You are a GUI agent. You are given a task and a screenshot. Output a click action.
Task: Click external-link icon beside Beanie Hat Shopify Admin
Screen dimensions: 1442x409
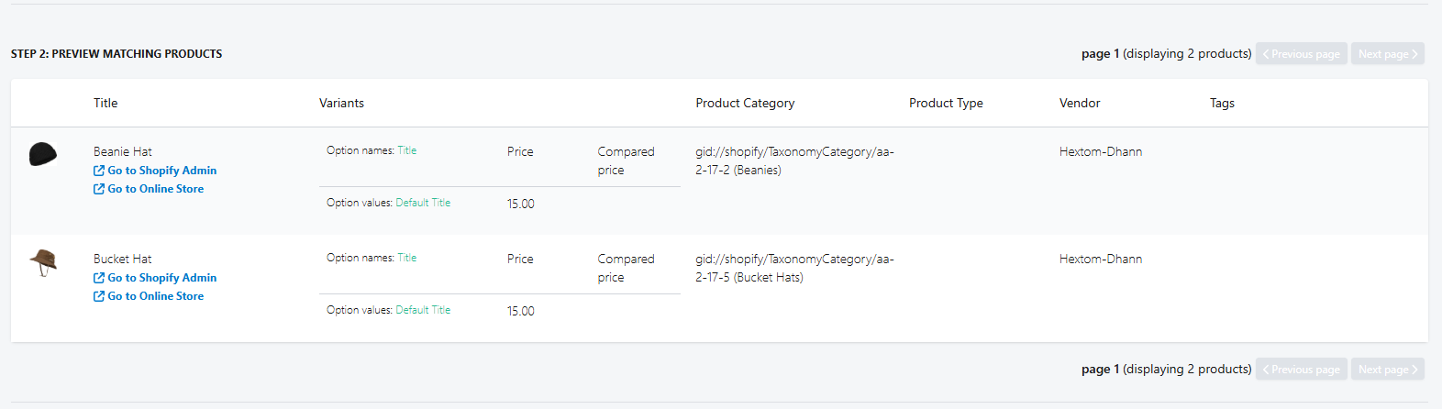click(99, 171)
